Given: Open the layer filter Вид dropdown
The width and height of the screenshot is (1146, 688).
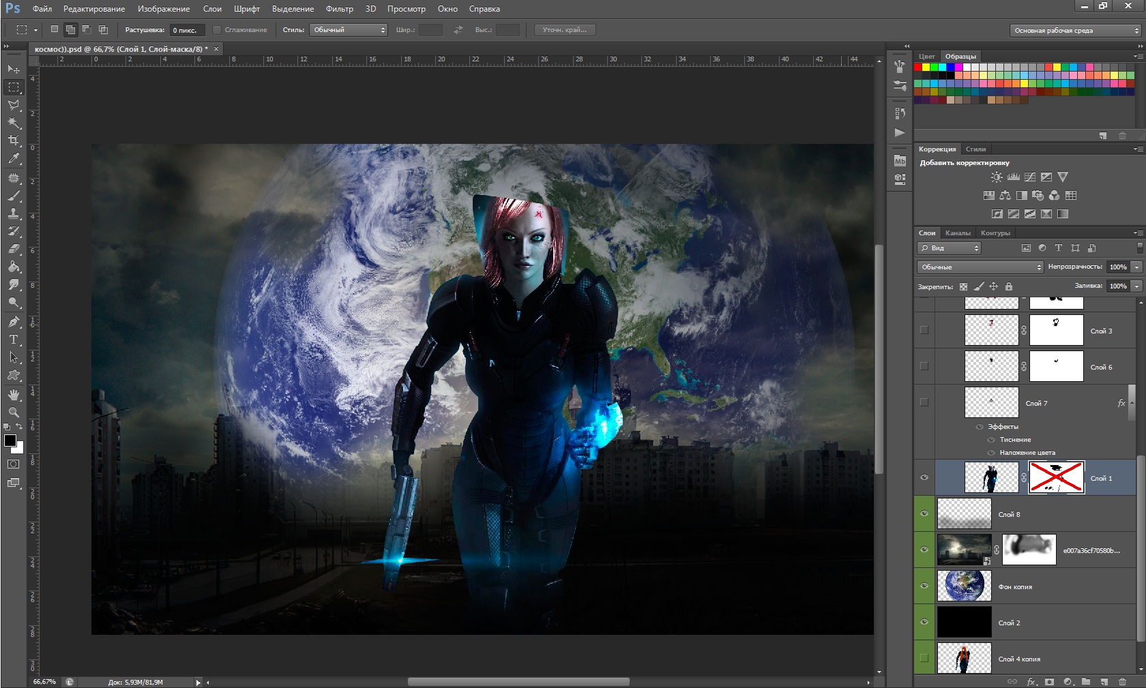Looking at the screenshot, I should point(949,248).
